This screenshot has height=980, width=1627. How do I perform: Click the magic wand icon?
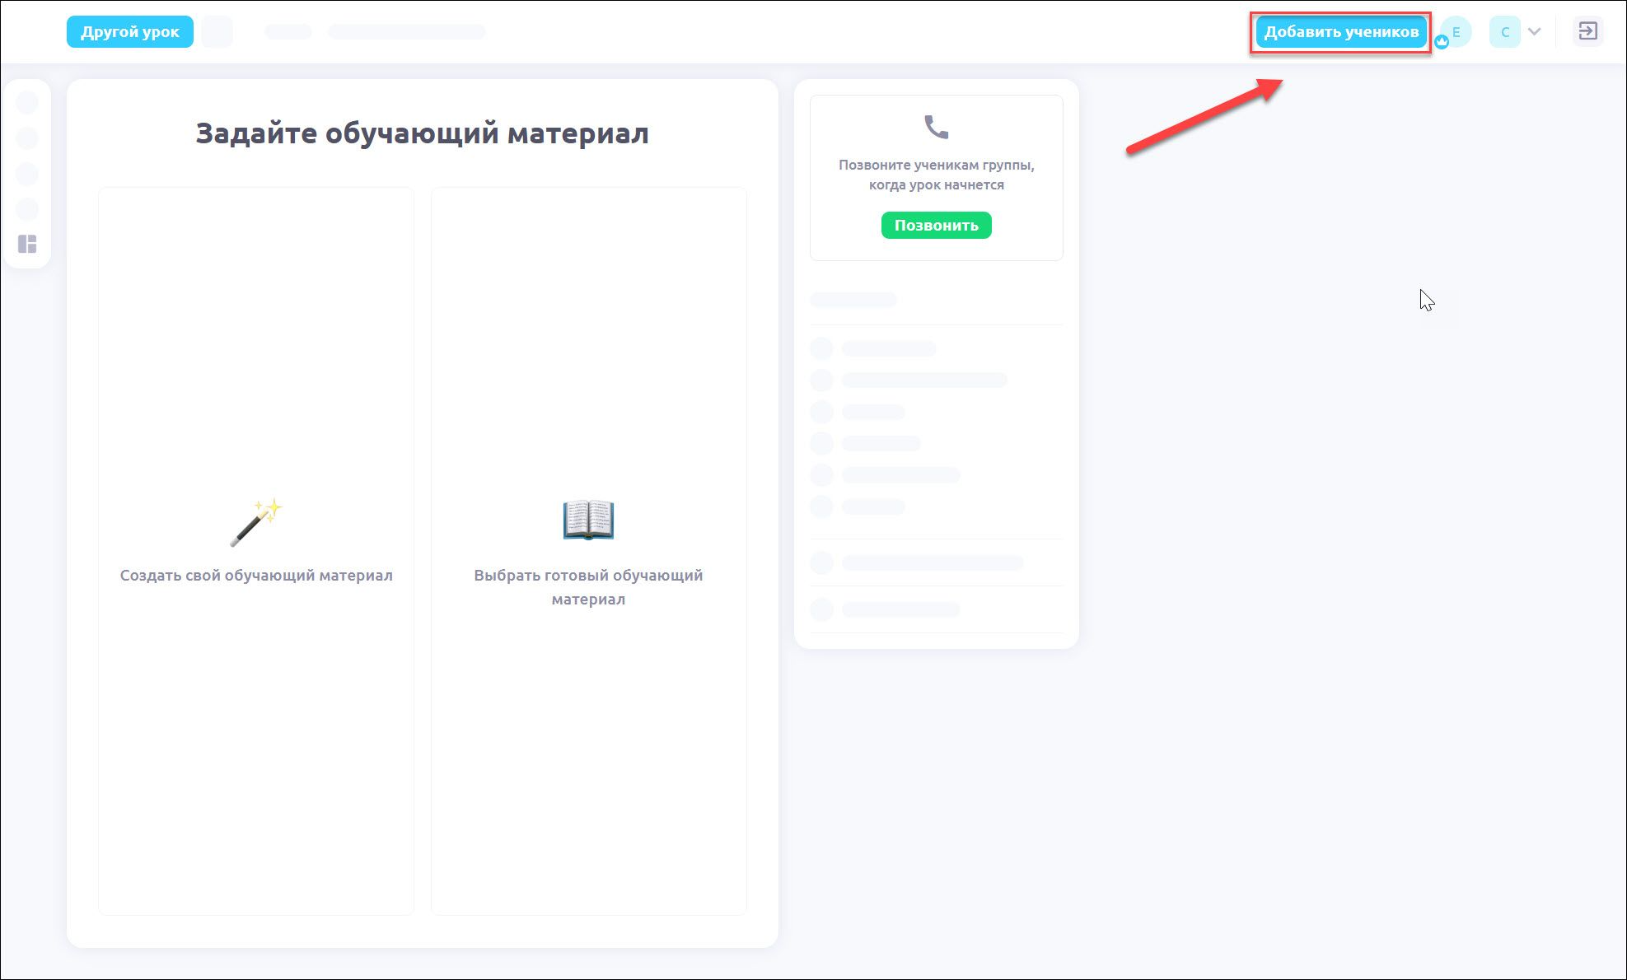(256, 522)
